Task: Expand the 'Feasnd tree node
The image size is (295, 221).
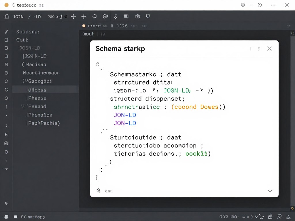Action: (34, 106)
